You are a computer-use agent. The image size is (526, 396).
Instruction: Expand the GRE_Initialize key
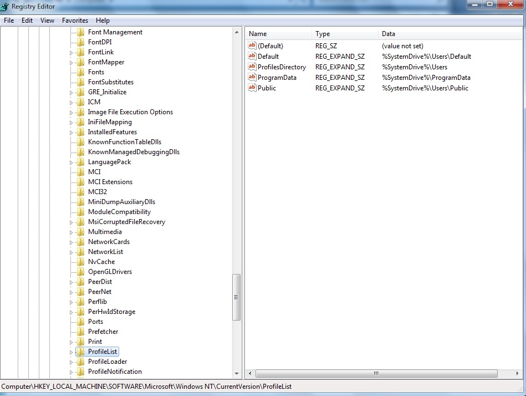[x=71, y=93]
